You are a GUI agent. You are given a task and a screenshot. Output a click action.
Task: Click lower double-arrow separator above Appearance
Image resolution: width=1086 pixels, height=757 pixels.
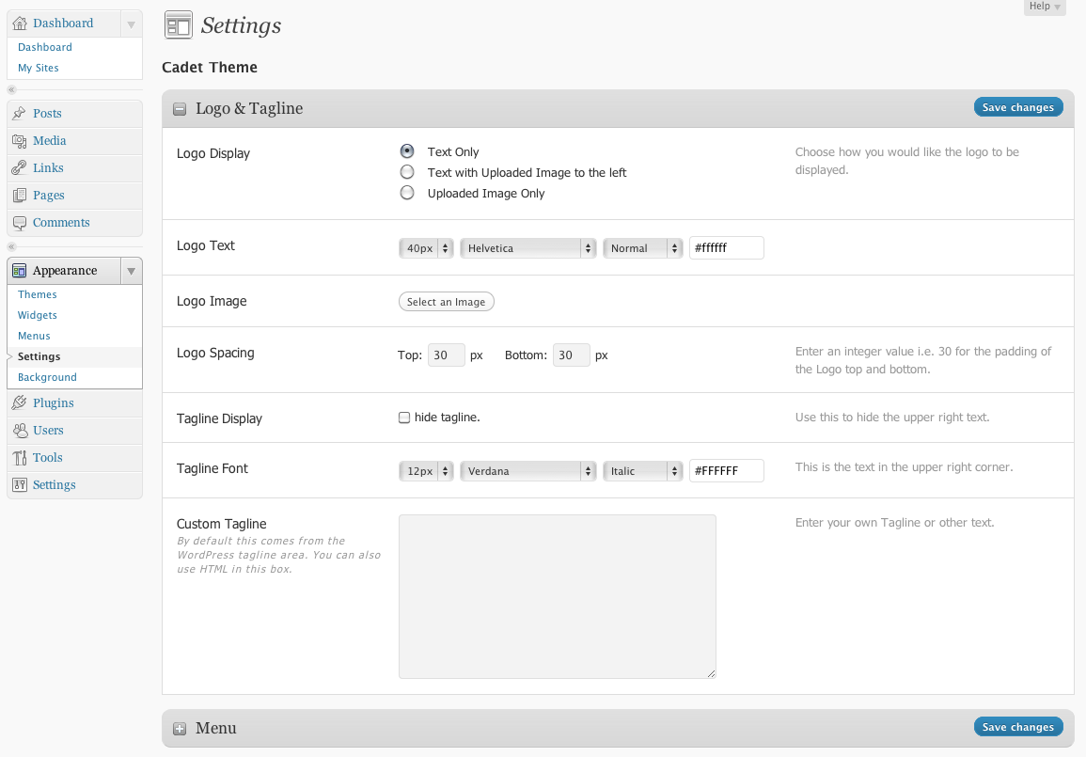tap(11, 246)
